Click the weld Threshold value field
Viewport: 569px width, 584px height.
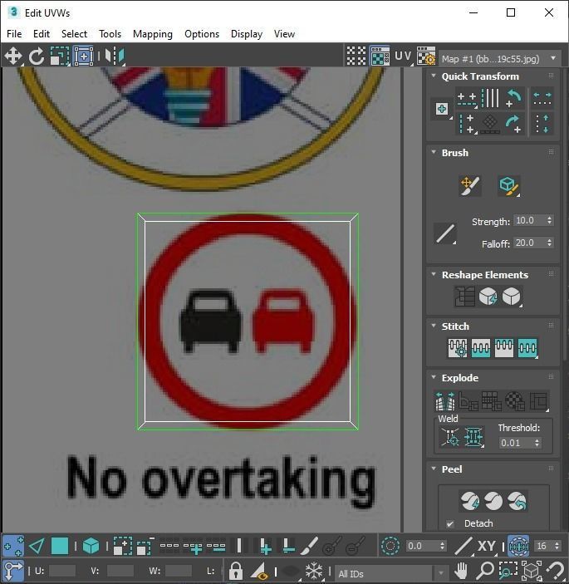515,443
